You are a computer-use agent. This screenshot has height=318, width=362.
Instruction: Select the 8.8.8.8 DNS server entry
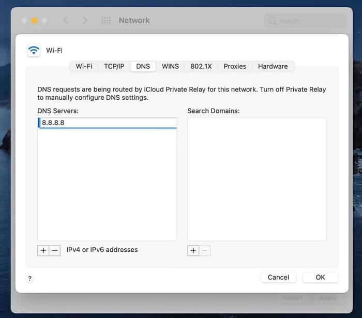click(108, 123)
